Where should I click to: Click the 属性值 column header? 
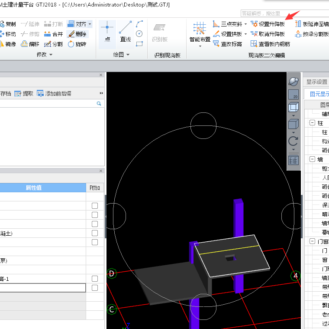click(34, 188)
